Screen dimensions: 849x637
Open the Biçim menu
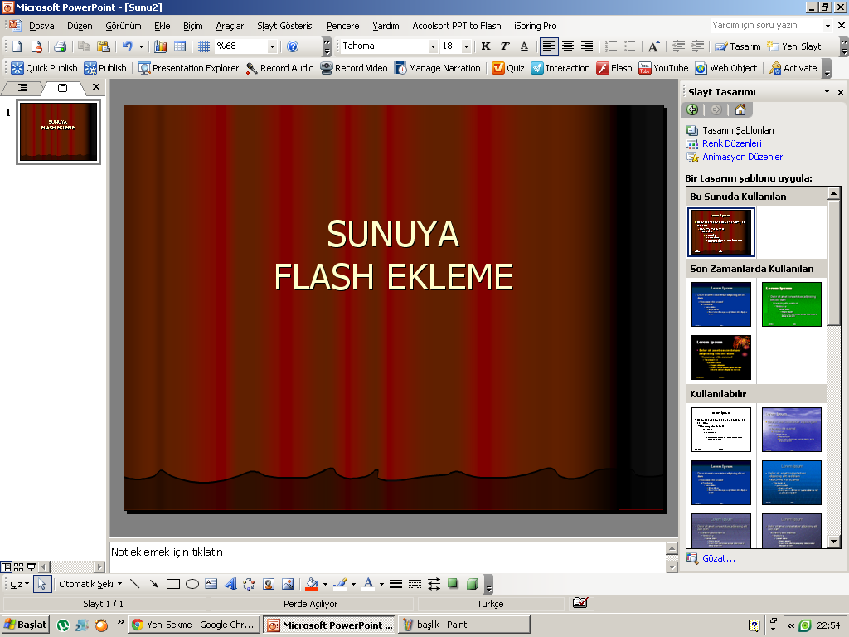192,26
